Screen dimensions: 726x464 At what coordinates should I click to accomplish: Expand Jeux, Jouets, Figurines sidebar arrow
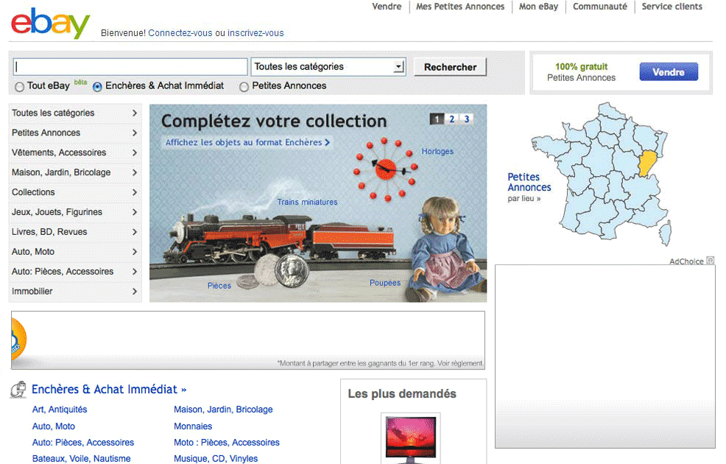(x=135, y=212)
